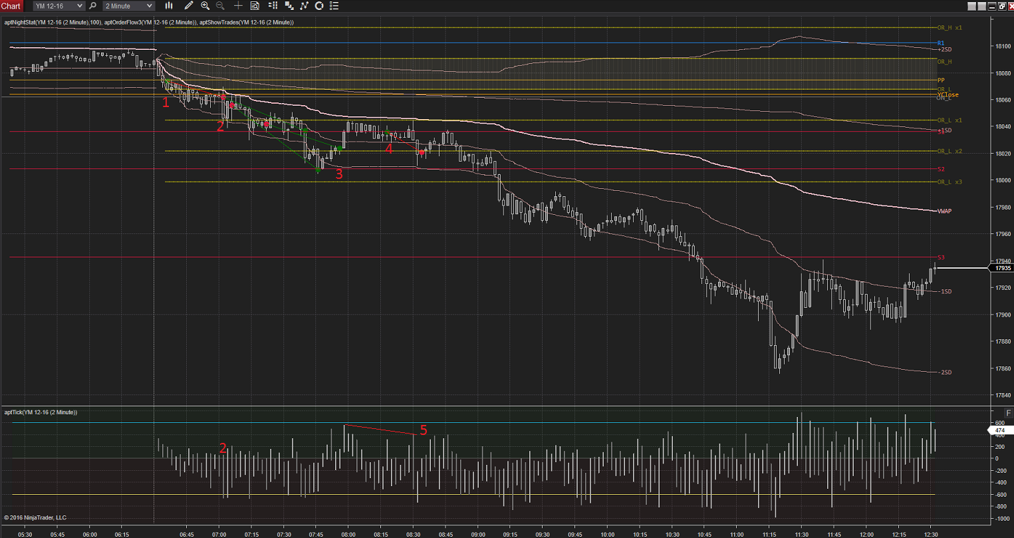The width and height of the screenshot is (1014, 538).
Task: Click the -1SD band label near 17920
Action: click(x=945, y=291)
